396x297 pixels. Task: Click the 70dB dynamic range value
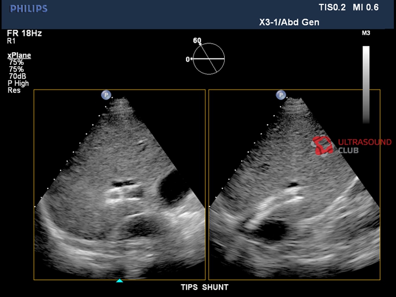click(17, 76)
